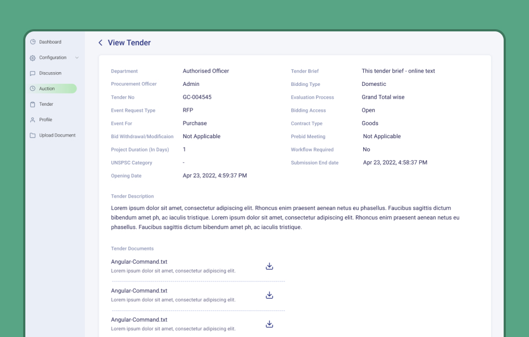Screen dimensions: 529x337
Task: Click the second Angular-Command.txt file name
Action: click(x=139, y=291)
